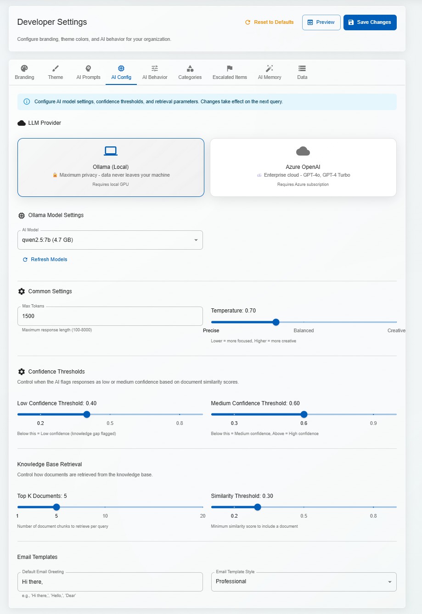Select the Ollama (Local) provider card
The height and width of the screenshot is (614, 422).
click(x=110, y=167)
